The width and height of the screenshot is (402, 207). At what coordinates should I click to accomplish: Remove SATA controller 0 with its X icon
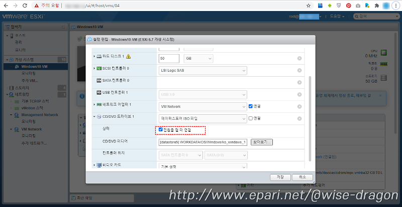299,82
